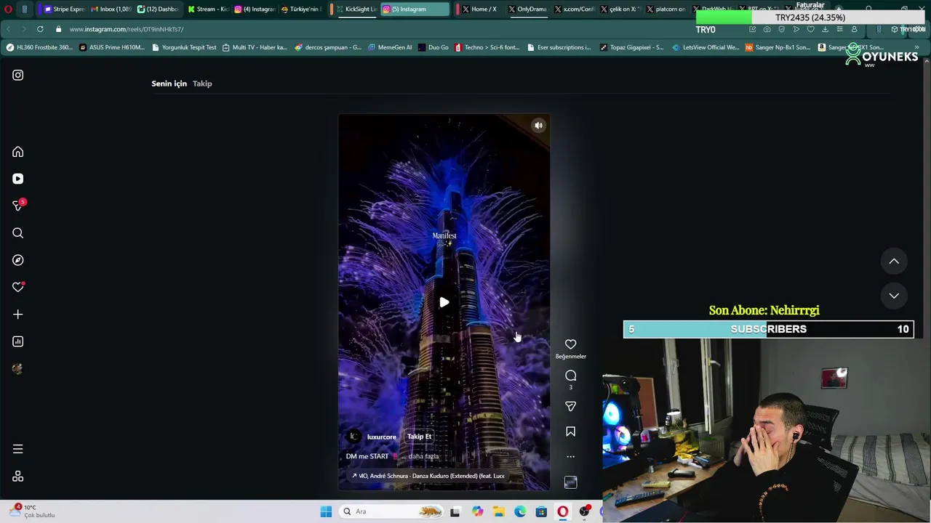Switch to the KickSight browser tab
931x523 pixels.
coord(355,9)
